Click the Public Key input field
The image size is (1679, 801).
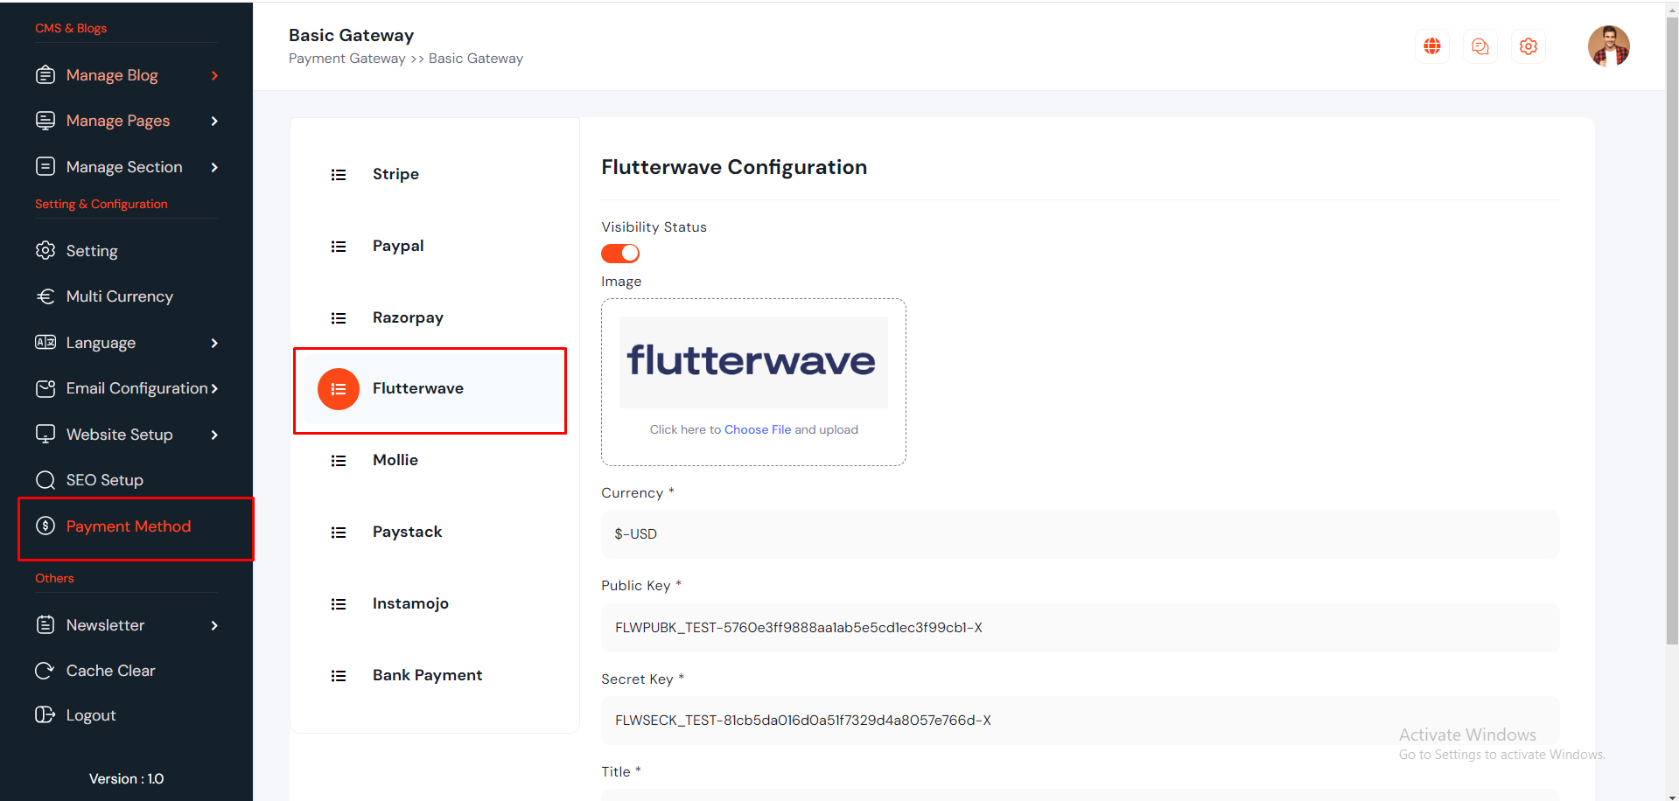tap(1080, 628)
